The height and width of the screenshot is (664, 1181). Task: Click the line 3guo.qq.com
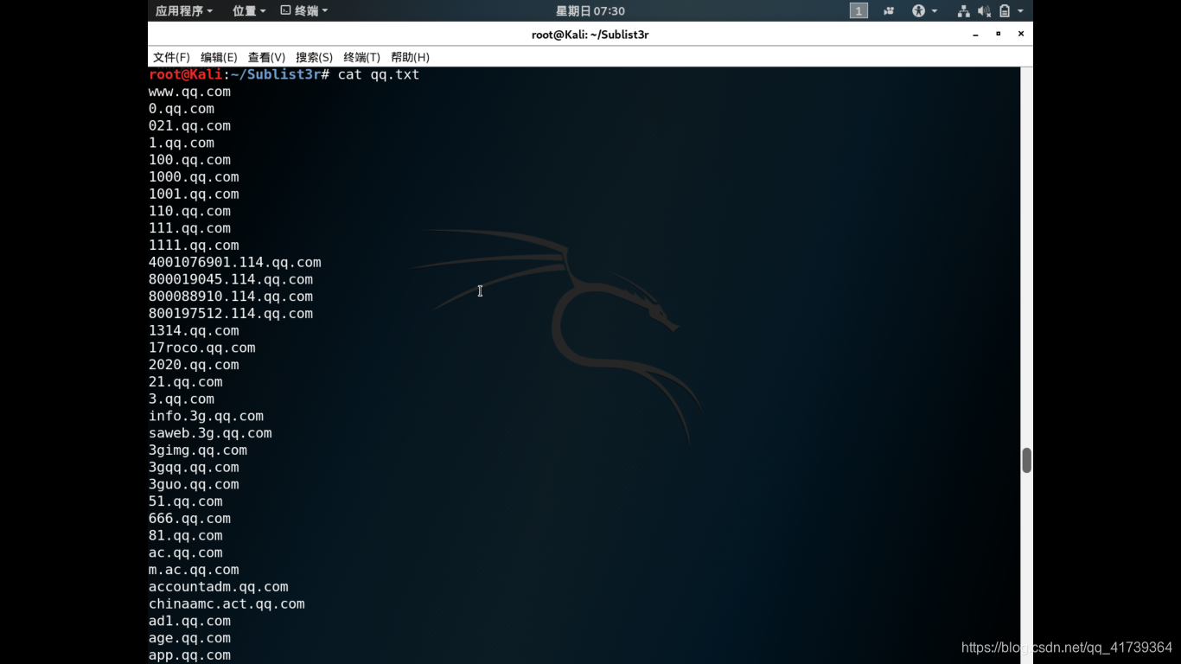point(194,484)
